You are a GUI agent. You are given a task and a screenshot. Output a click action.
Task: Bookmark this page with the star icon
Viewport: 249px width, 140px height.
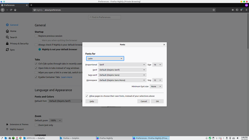click(214, 10)
